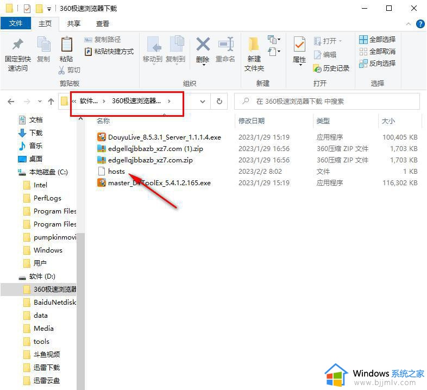Refresh the current folder
427x390 pixels.
(x=219, y=102)
